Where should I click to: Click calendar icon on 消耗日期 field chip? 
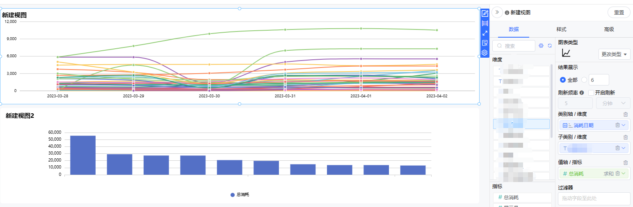point(565,126)
